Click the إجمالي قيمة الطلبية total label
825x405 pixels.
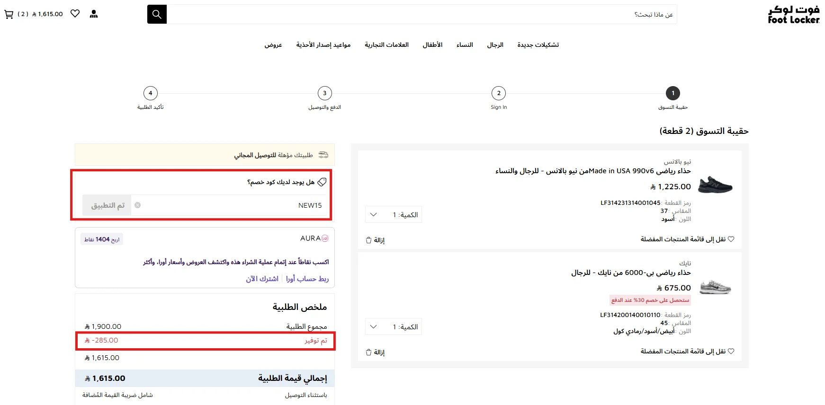[293, 379]
